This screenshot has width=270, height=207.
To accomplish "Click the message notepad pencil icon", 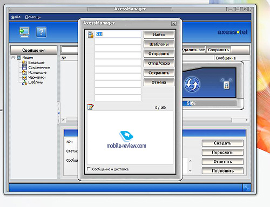I will click(x=90, y=107).
